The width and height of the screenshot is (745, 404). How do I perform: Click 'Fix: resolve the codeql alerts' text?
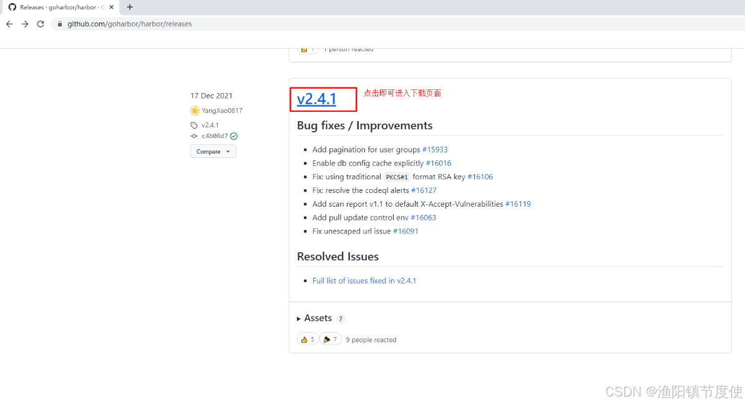[x=361, y=190]
